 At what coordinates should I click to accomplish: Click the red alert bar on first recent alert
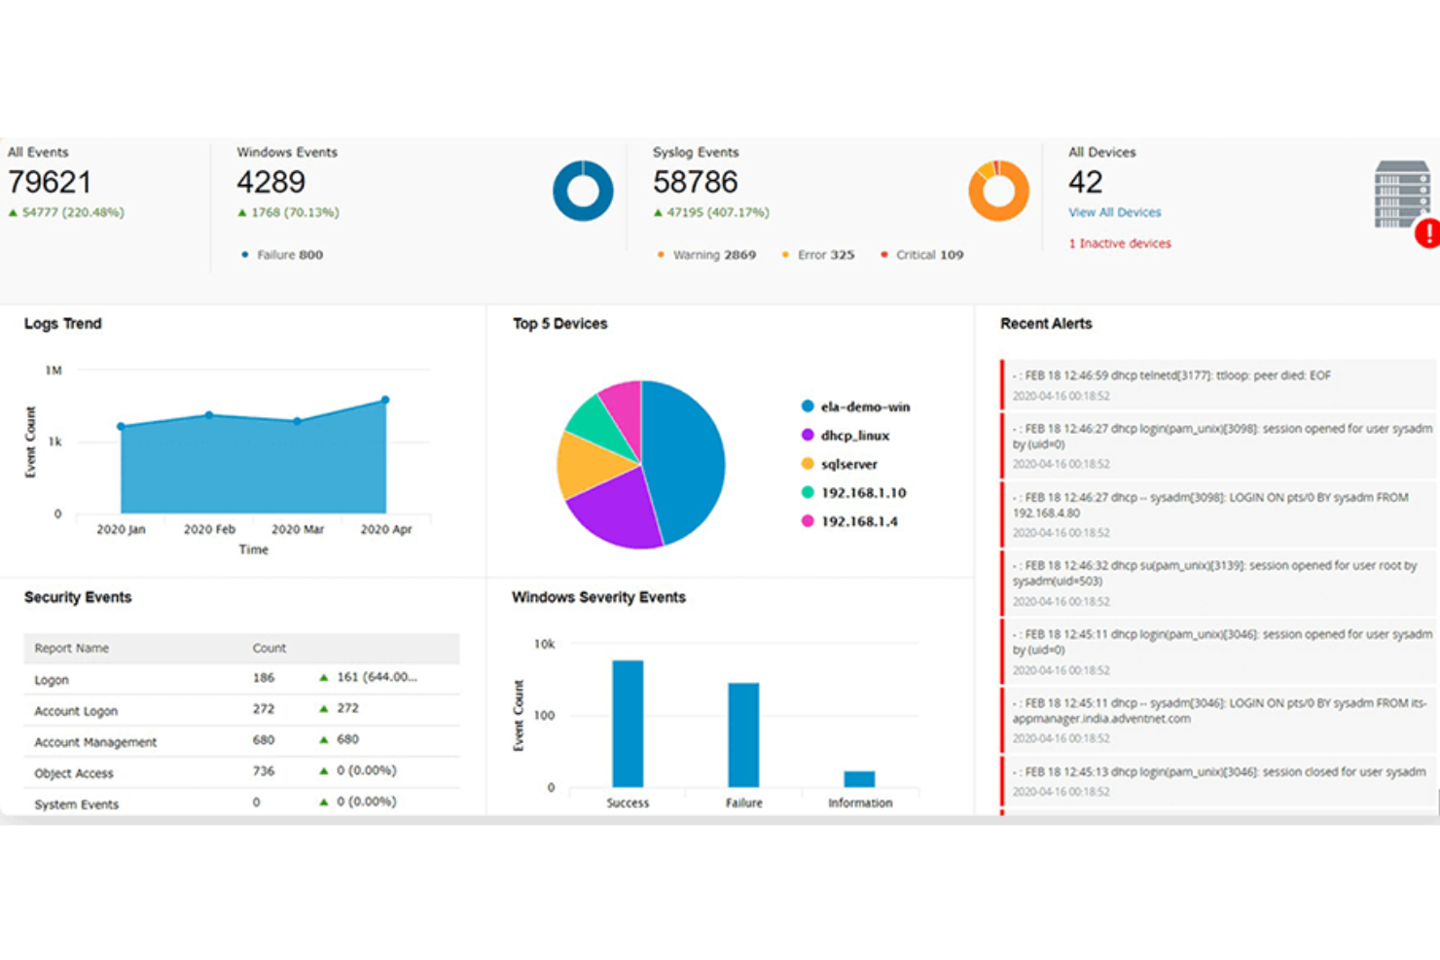click(x=1003, y=385)
